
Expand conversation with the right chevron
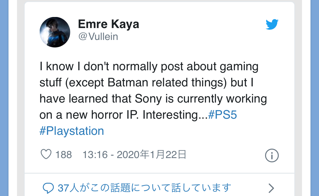[x=271, y=188]
